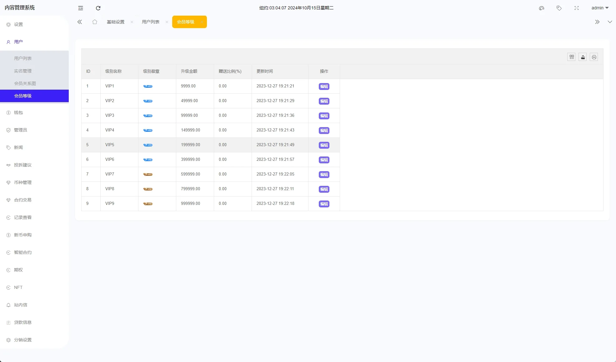
Task: Toggle fullscreen mode icon
Action: (577, 8)
